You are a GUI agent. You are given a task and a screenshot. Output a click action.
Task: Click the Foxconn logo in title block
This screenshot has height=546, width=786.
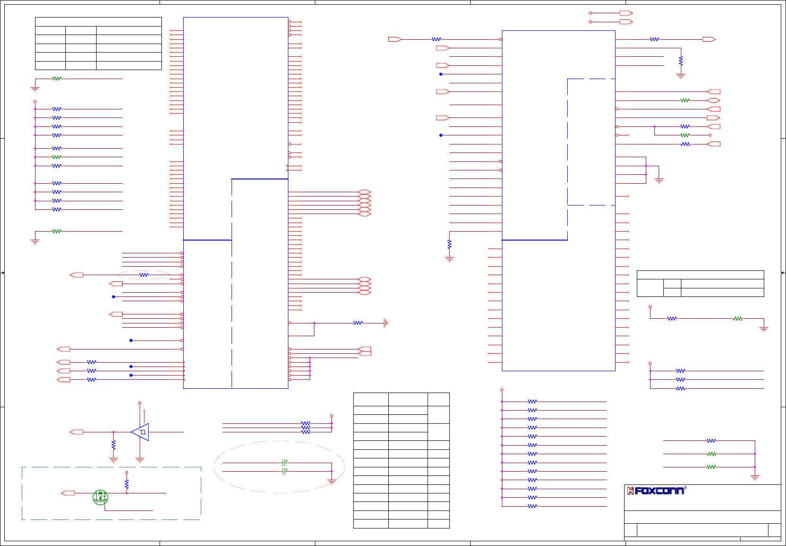pos(656,491)
